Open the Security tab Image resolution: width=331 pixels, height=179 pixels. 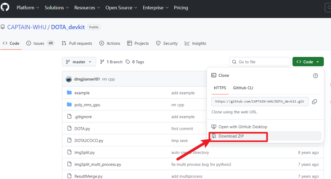pyautogui.click(x=167, y=43)
